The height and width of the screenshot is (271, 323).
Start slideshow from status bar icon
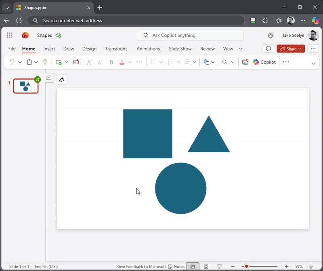point(219,267)
